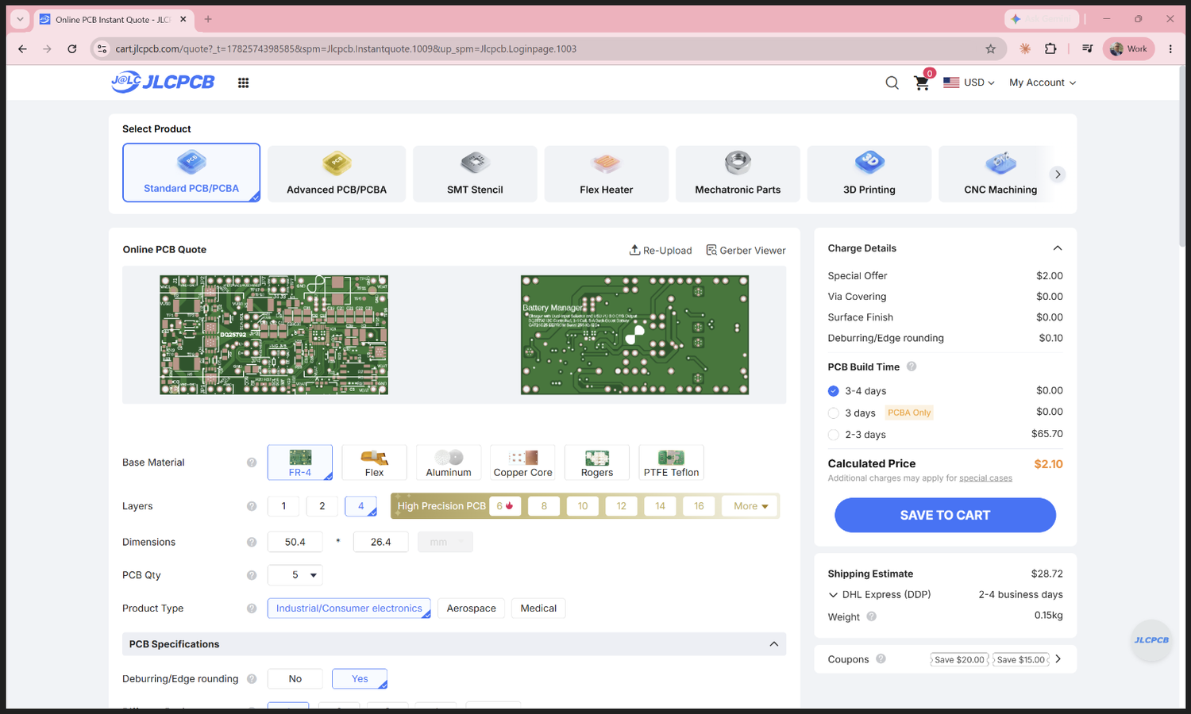The image size is (1191, 714).
Task: Expand DHL Express (DDP) shipping options
Action: 833,595
